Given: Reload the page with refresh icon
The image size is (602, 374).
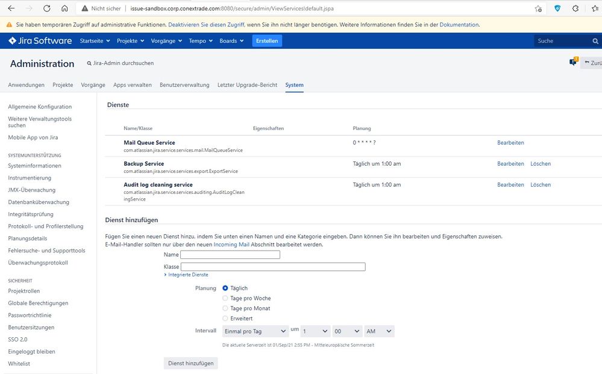Looking at the screenshot, I should 47,8.
